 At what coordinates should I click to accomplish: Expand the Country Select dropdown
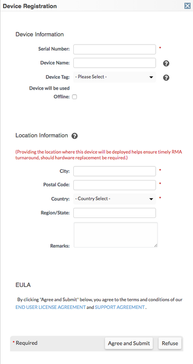pos(115,199)
